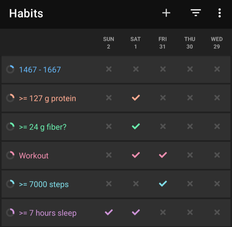Click the orange progress ring for protein habit
Viewport: 232px width, 227px height.
tap(10, 98)
